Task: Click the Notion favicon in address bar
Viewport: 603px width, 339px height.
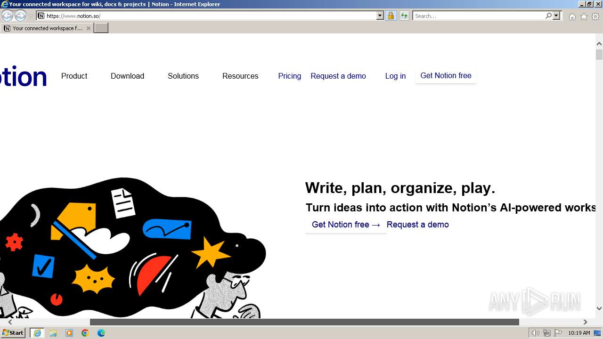Action: (x=41, y=16)
